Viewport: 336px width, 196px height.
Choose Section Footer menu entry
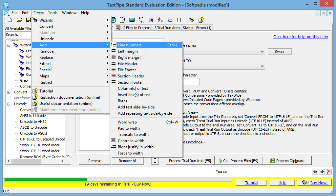click(x=146, y=82)
